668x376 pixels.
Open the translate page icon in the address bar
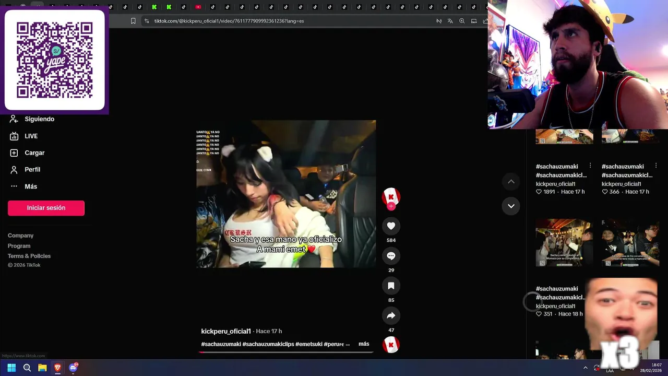coord(450,21)
